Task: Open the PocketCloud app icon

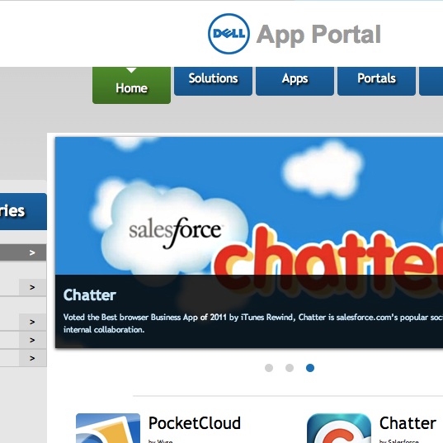Action: pos(108,428)
